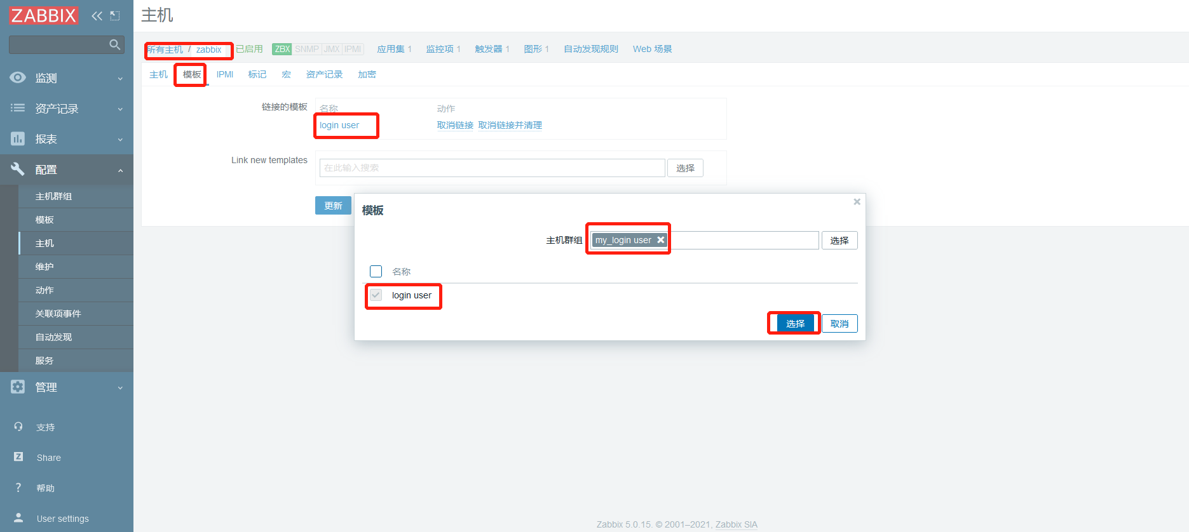Click the wrench icon for 配置
This screenshot has height=532, width=1189.
[x=18, y=169]
